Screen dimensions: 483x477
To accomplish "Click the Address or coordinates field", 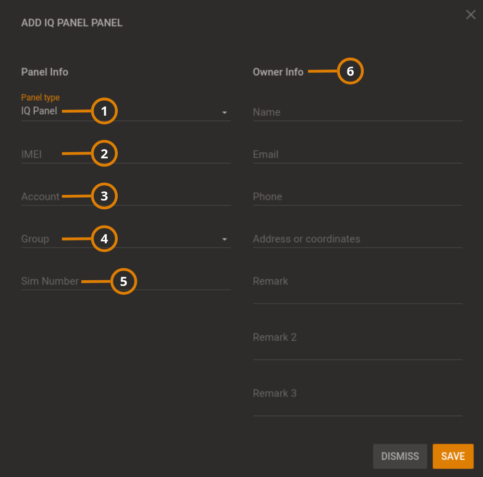I will [x=357, y=238].
